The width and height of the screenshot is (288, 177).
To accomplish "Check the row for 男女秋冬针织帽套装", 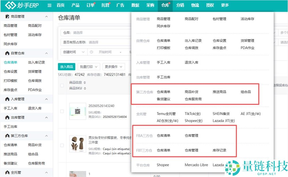I will point(62,145).
